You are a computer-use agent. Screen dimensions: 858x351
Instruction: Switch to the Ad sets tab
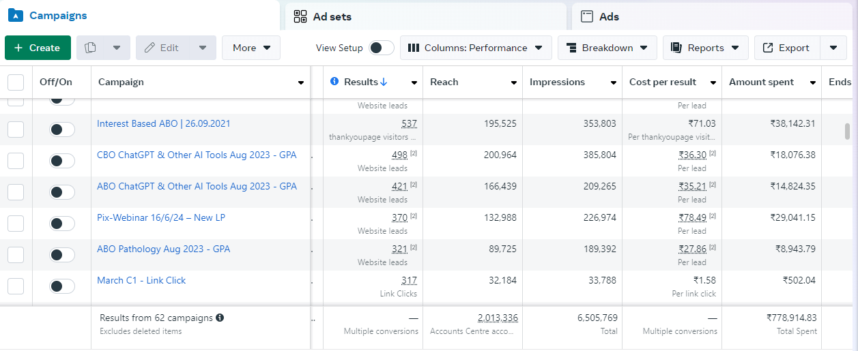[332, 16]
